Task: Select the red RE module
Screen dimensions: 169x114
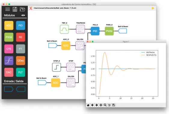Action: (x=20, y=37)
